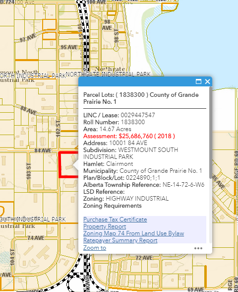The width and height of the screenshot is (238, 292).
Task: Click the Roll Number 1838300 line
Action: [x=114, y=122]
